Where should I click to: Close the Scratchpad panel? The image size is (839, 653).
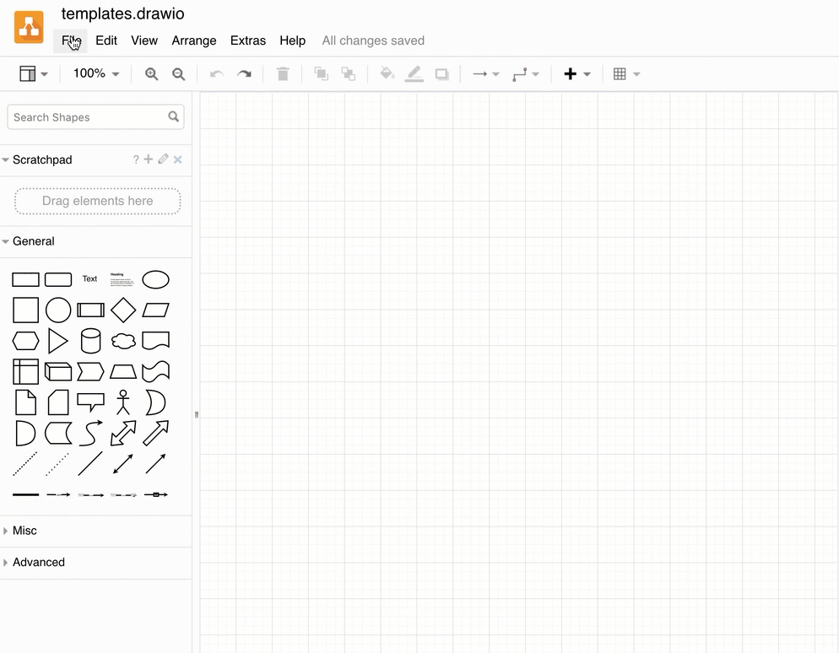pyautogui.click(x=177, y=159)
